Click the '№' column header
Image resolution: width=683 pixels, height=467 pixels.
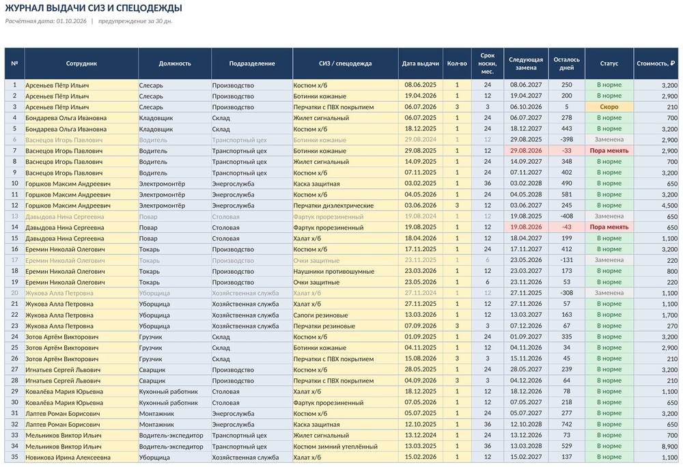[x=14, y=63]
